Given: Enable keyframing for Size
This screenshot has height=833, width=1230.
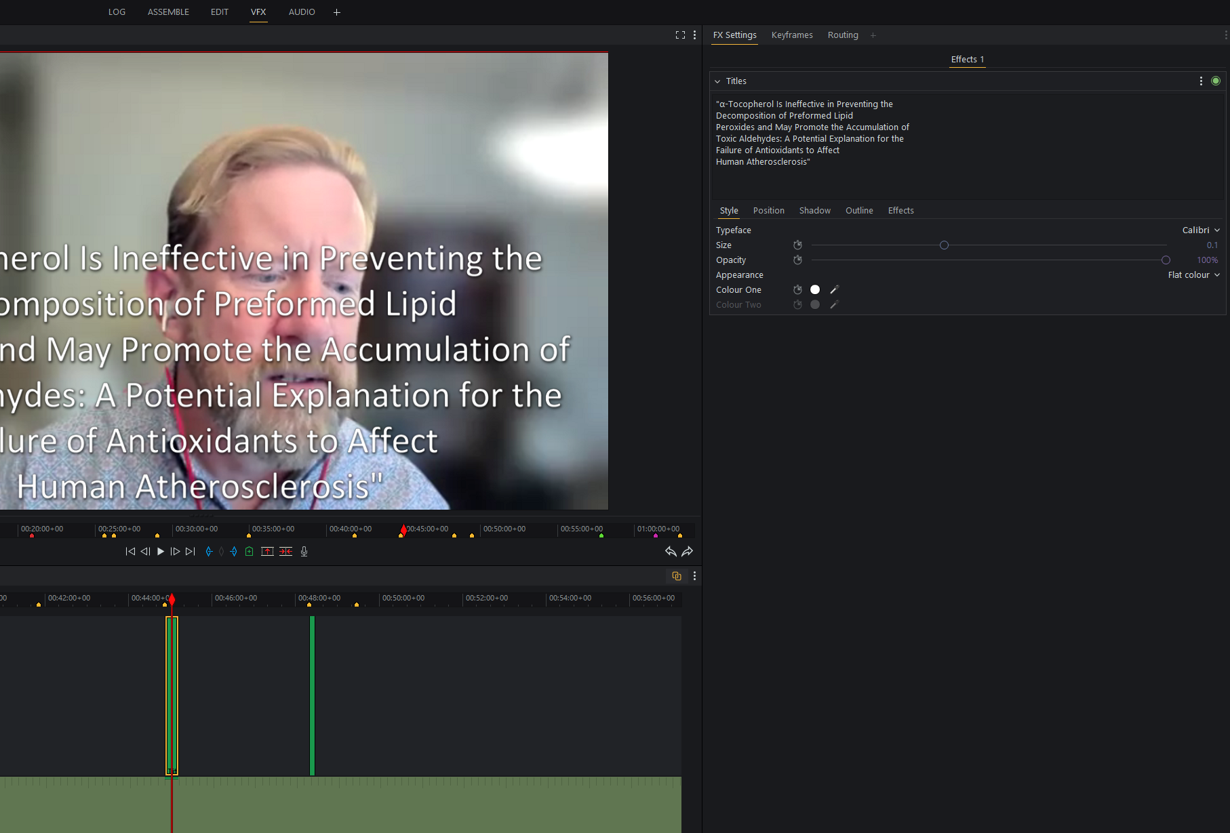Looking at the screenshot, I should 798,245.
